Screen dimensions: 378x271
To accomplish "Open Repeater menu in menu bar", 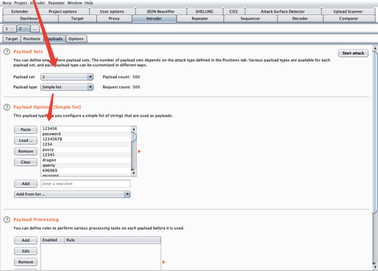I will coord(56,3).
